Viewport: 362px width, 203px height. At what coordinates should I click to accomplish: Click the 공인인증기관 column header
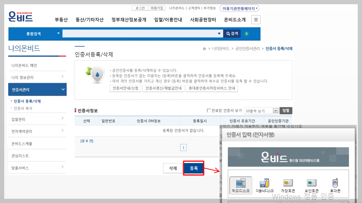[278, 121]
